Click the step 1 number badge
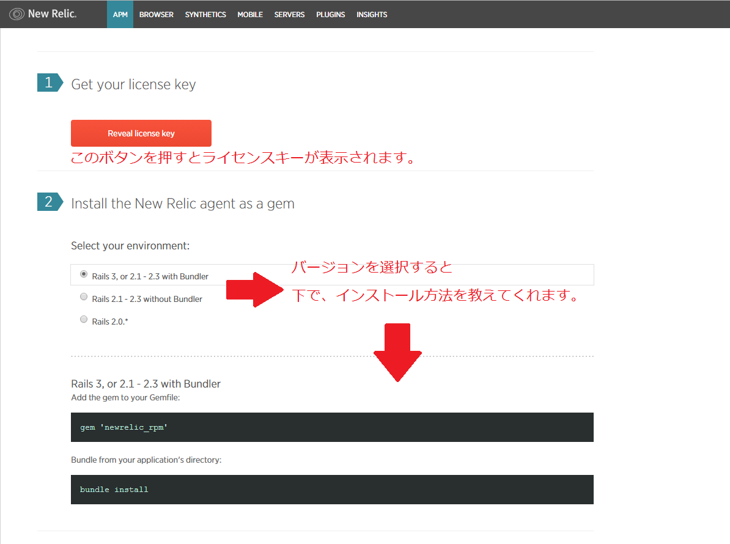The height and width of the screenshot is (544, 730). point(50,83)
